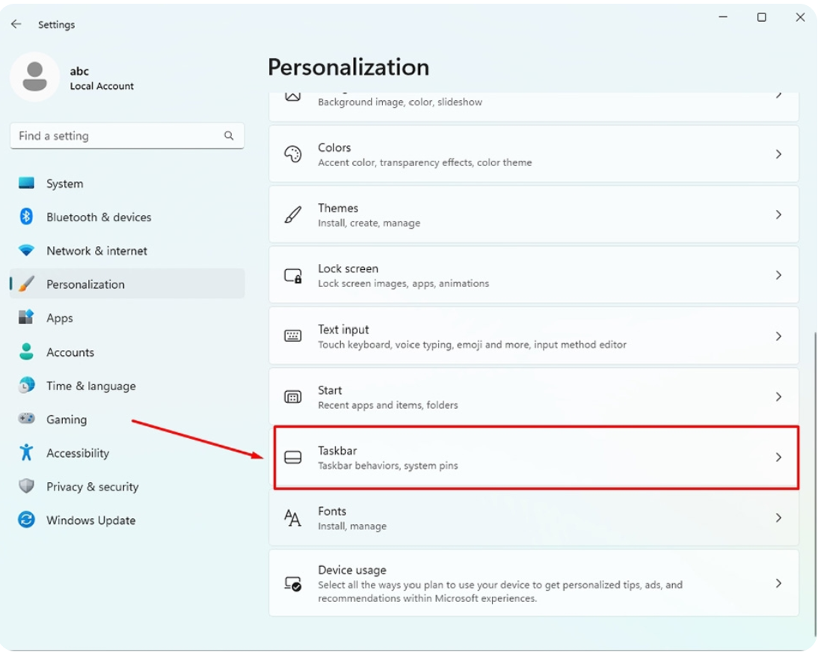Open Device usage using its chevron
The width and height of the screenshot is (818, 652).
click(x=778, y=583)
